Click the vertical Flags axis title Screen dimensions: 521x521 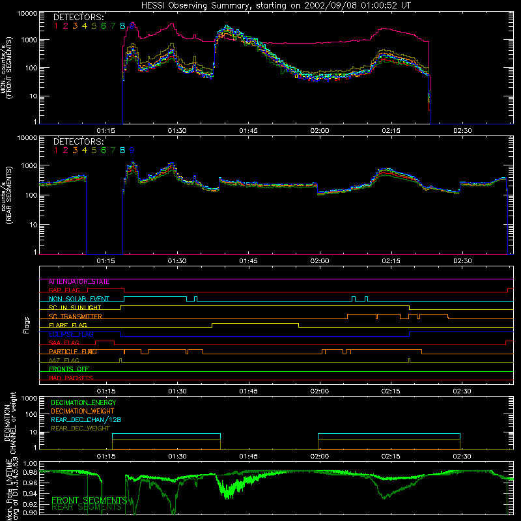[x=27, y=325]
